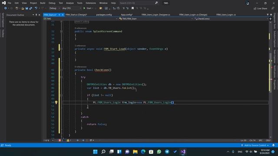Click the Live Share button
Image resolution: width=278 pixels, height=156 pixels.
click(x=260, y=8)
